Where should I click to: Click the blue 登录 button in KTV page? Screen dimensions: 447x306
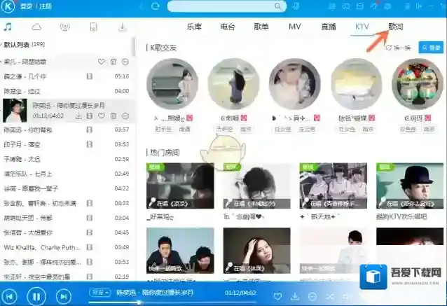pyautogui.click(x=431, y=48)
